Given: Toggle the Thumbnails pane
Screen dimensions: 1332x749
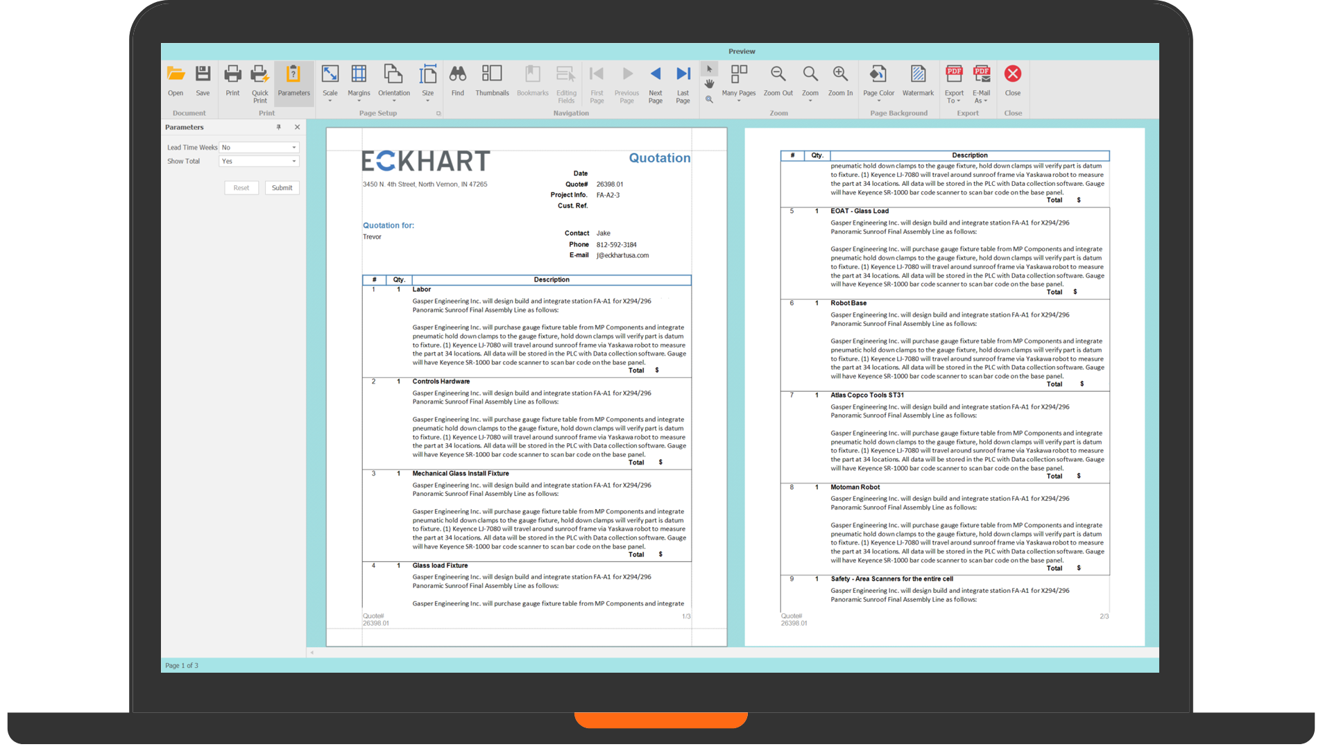Looking at the screenshot, I should point(492,75).
